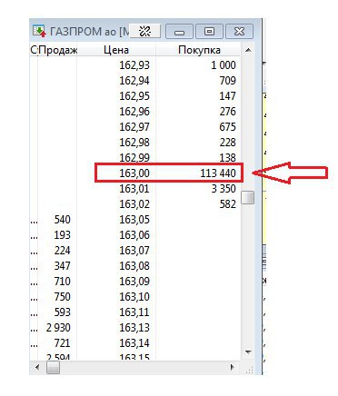
Task: Close the ГАЗПРОМ ао window
Action: [239, 32]
